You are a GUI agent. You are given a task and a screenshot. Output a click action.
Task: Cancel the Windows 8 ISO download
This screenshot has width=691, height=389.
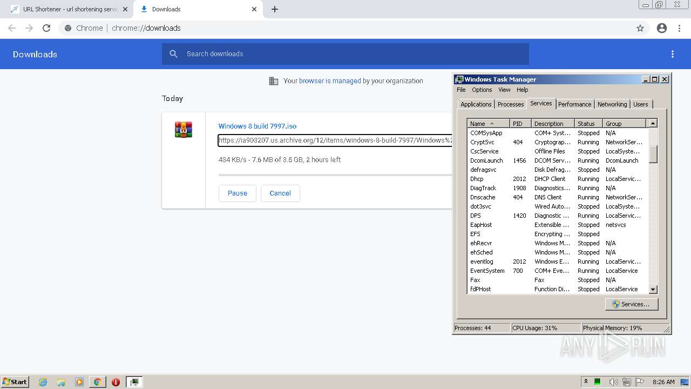click(280, 193)
